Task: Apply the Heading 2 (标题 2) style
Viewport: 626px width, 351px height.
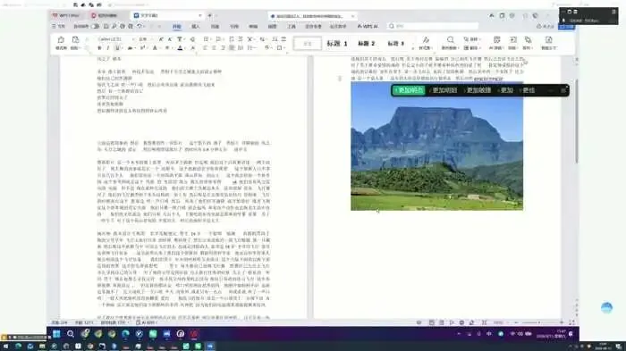Action: coord(366,43)
